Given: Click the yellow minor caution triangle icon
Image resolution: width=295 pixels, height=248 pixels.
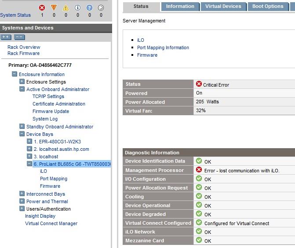Looking at the screenshot, I should (x=66, y=7).
